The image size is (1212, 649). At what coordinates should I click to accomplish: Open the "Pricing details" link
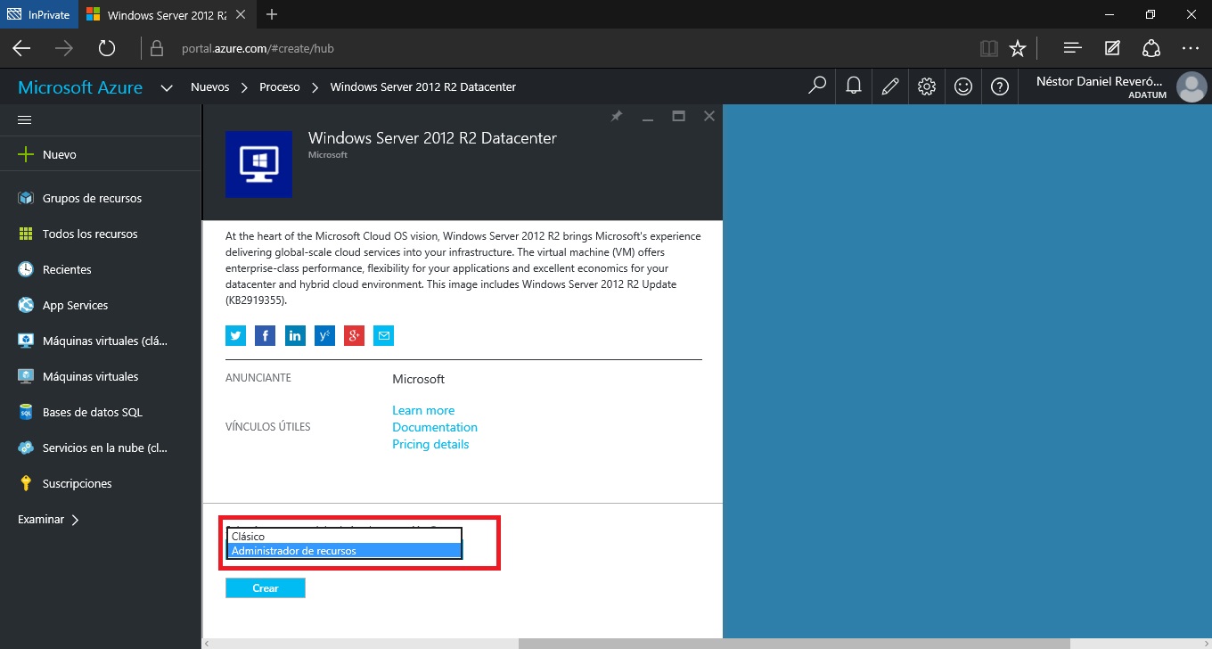point(430,444)
